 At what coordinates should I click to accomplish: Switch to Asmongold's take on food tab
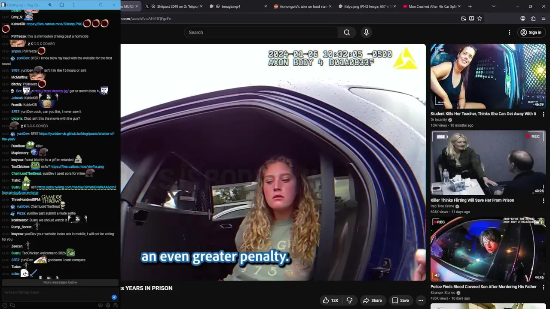pyautogui.click(x=303, y=6)
